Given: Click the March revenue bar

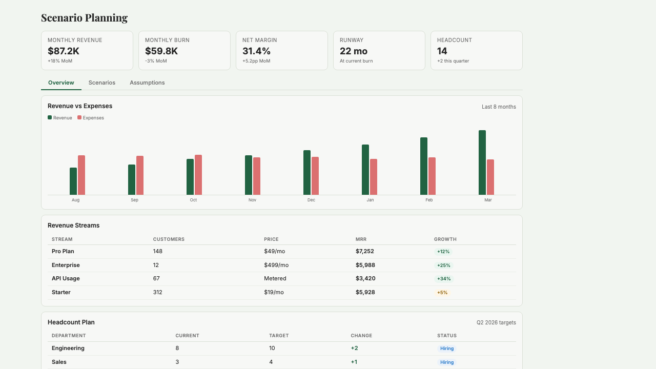Looking at the screenshot, I should point(482,162).
